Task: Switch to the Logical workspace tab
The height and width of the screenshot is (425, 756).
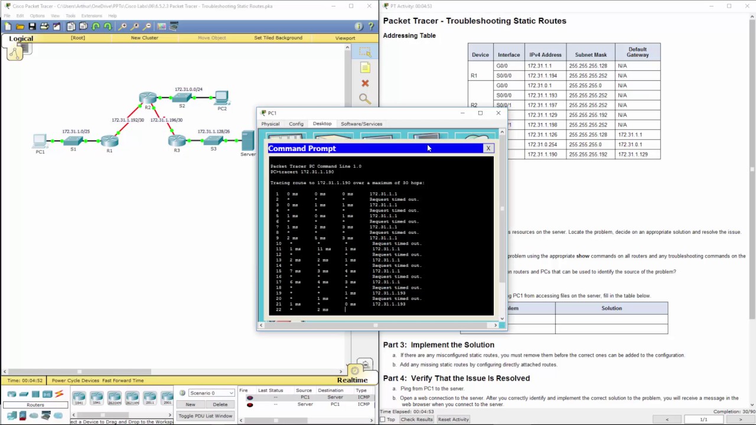Action: point(21,38)
